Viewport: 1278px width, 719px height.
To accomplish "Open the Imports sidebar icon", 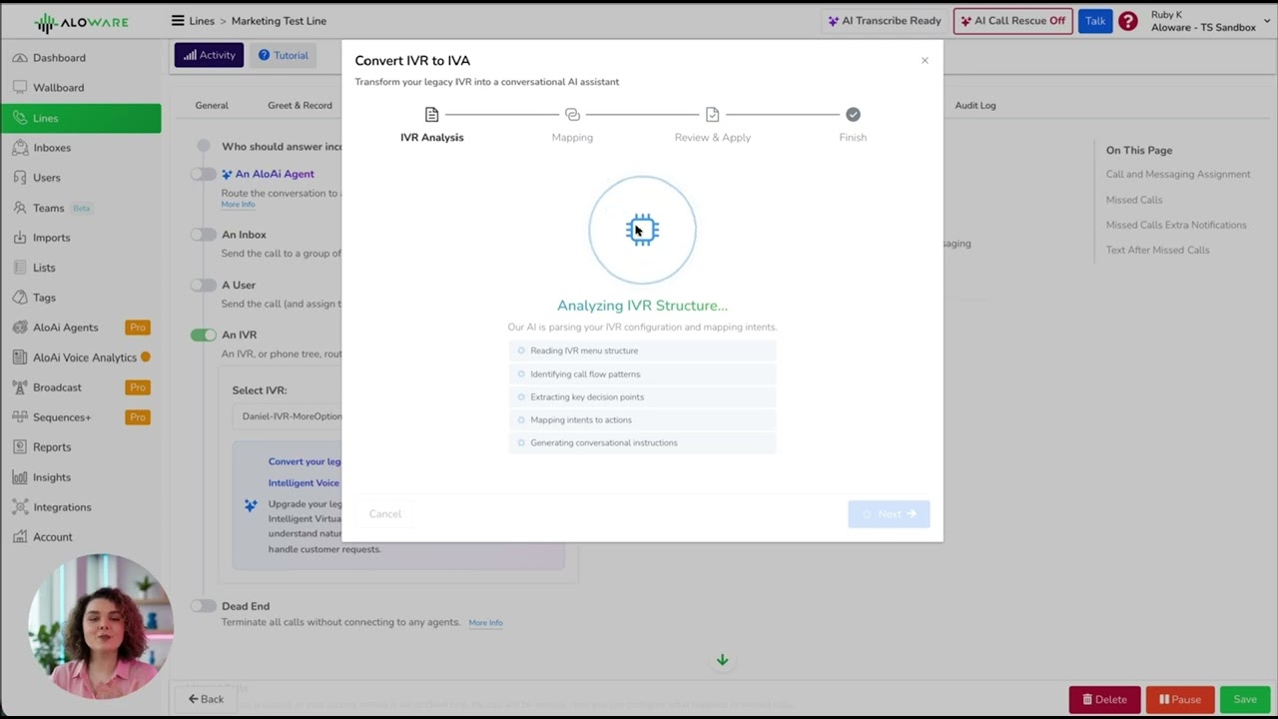I will point(20,238).
